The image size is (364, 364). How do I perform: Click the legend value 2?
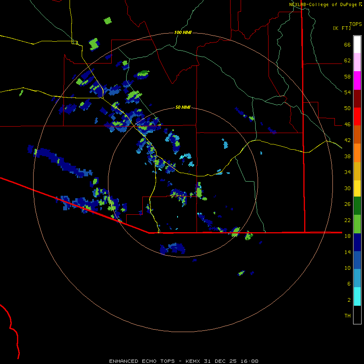pos(349,300)
